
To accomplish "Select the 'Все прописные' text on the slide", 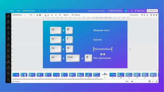I will (102, 58).
